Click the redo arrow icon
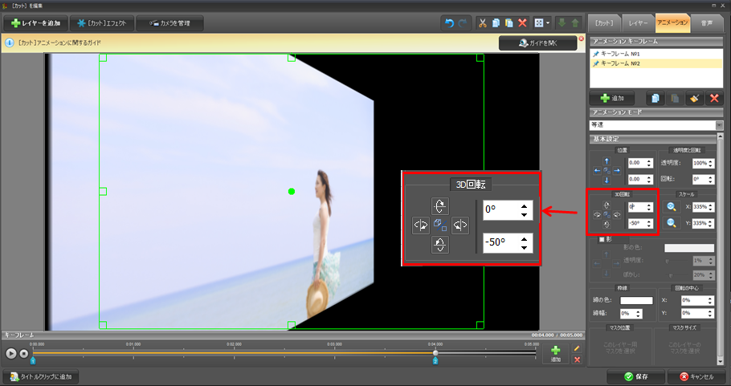Viewport: 731px width, 386px height. (x=463, y=23)
